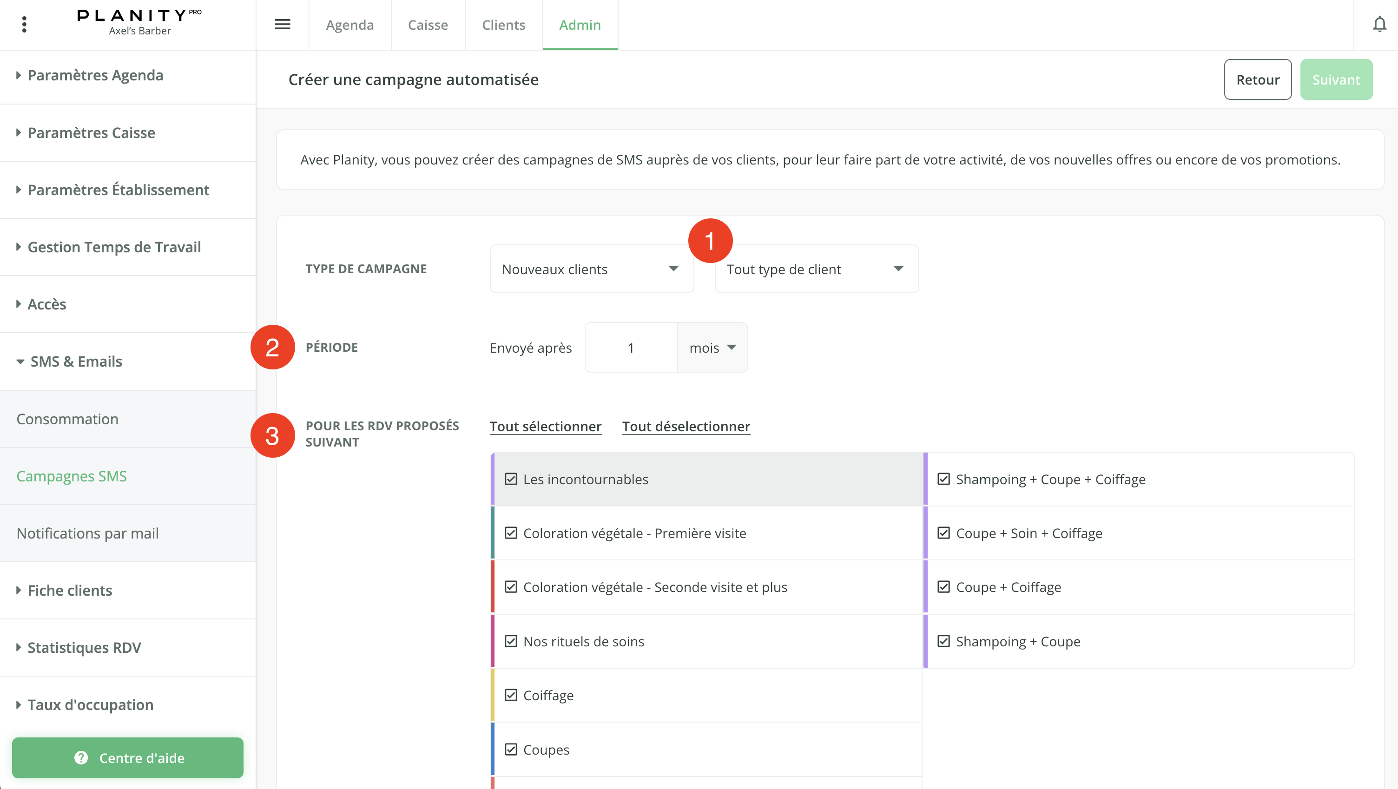
Task: Click the period number input field
Action: coord(631,347)
